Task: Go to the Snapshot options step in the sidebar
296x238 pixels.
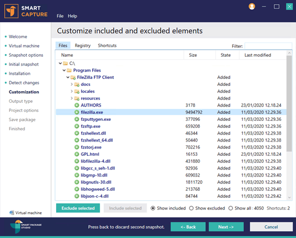Action: point(26,55)
